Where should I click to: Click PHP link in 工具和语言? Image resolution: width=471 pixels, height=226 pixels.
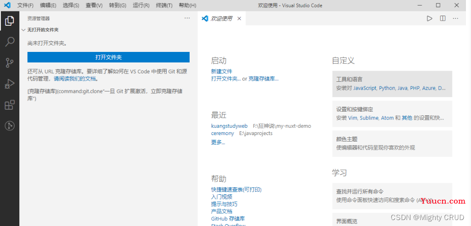(x=415, y=88)
